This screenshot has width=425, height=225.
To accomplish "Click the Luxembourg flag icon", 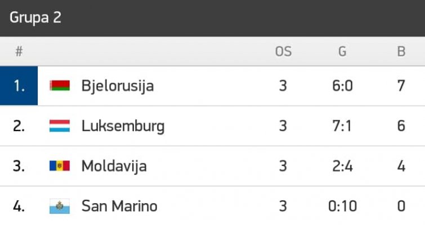I will coord(60,126).
